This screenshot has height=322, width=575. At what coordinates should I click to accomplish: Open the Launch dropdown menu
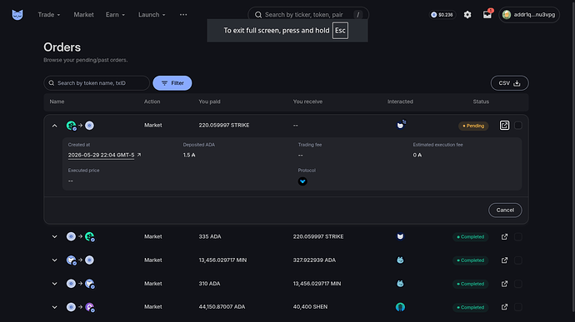coord(152,15)
